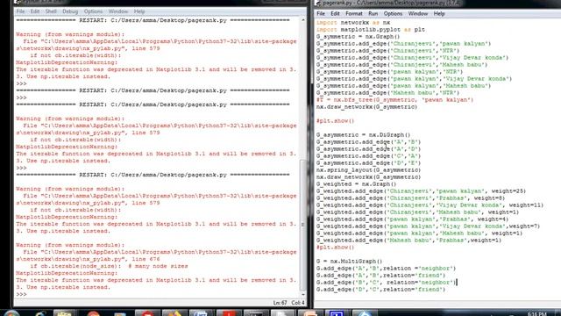
Task: Click the G_symmetric edge 'pawan kalyan','NTR' line
Action: 389,72
